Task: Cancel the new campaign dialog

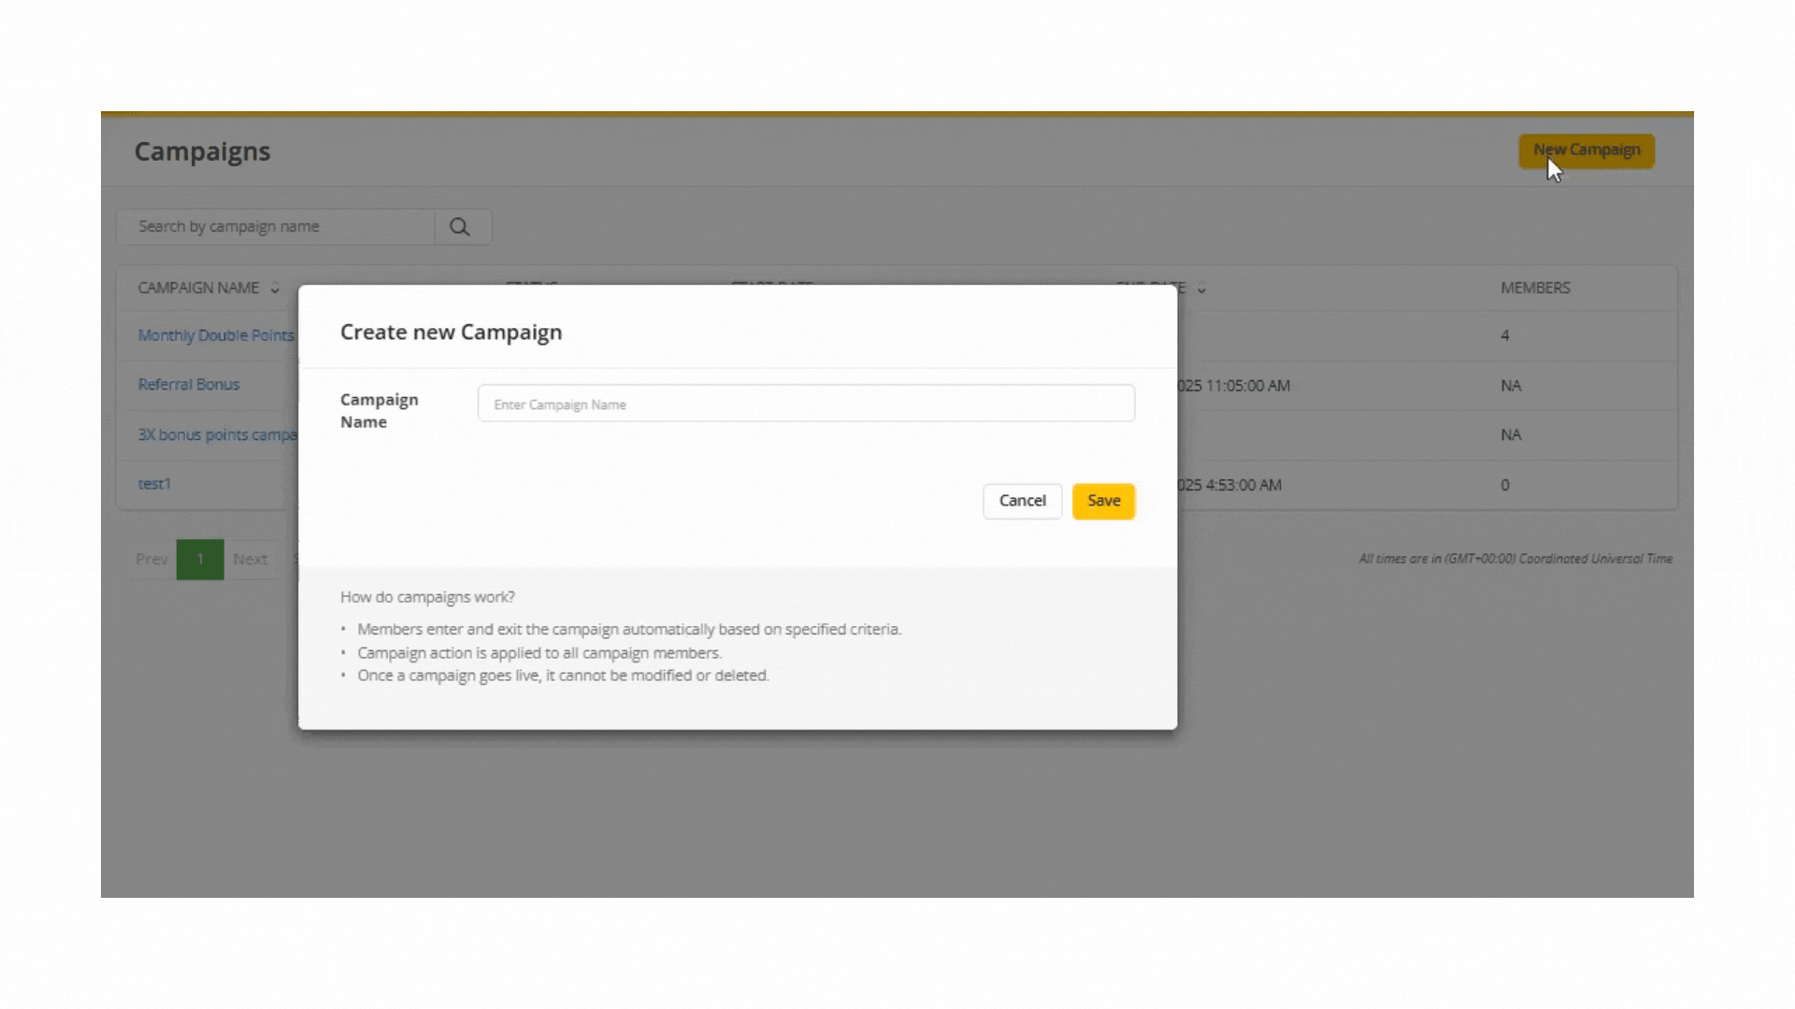Action: (1022, 501)
